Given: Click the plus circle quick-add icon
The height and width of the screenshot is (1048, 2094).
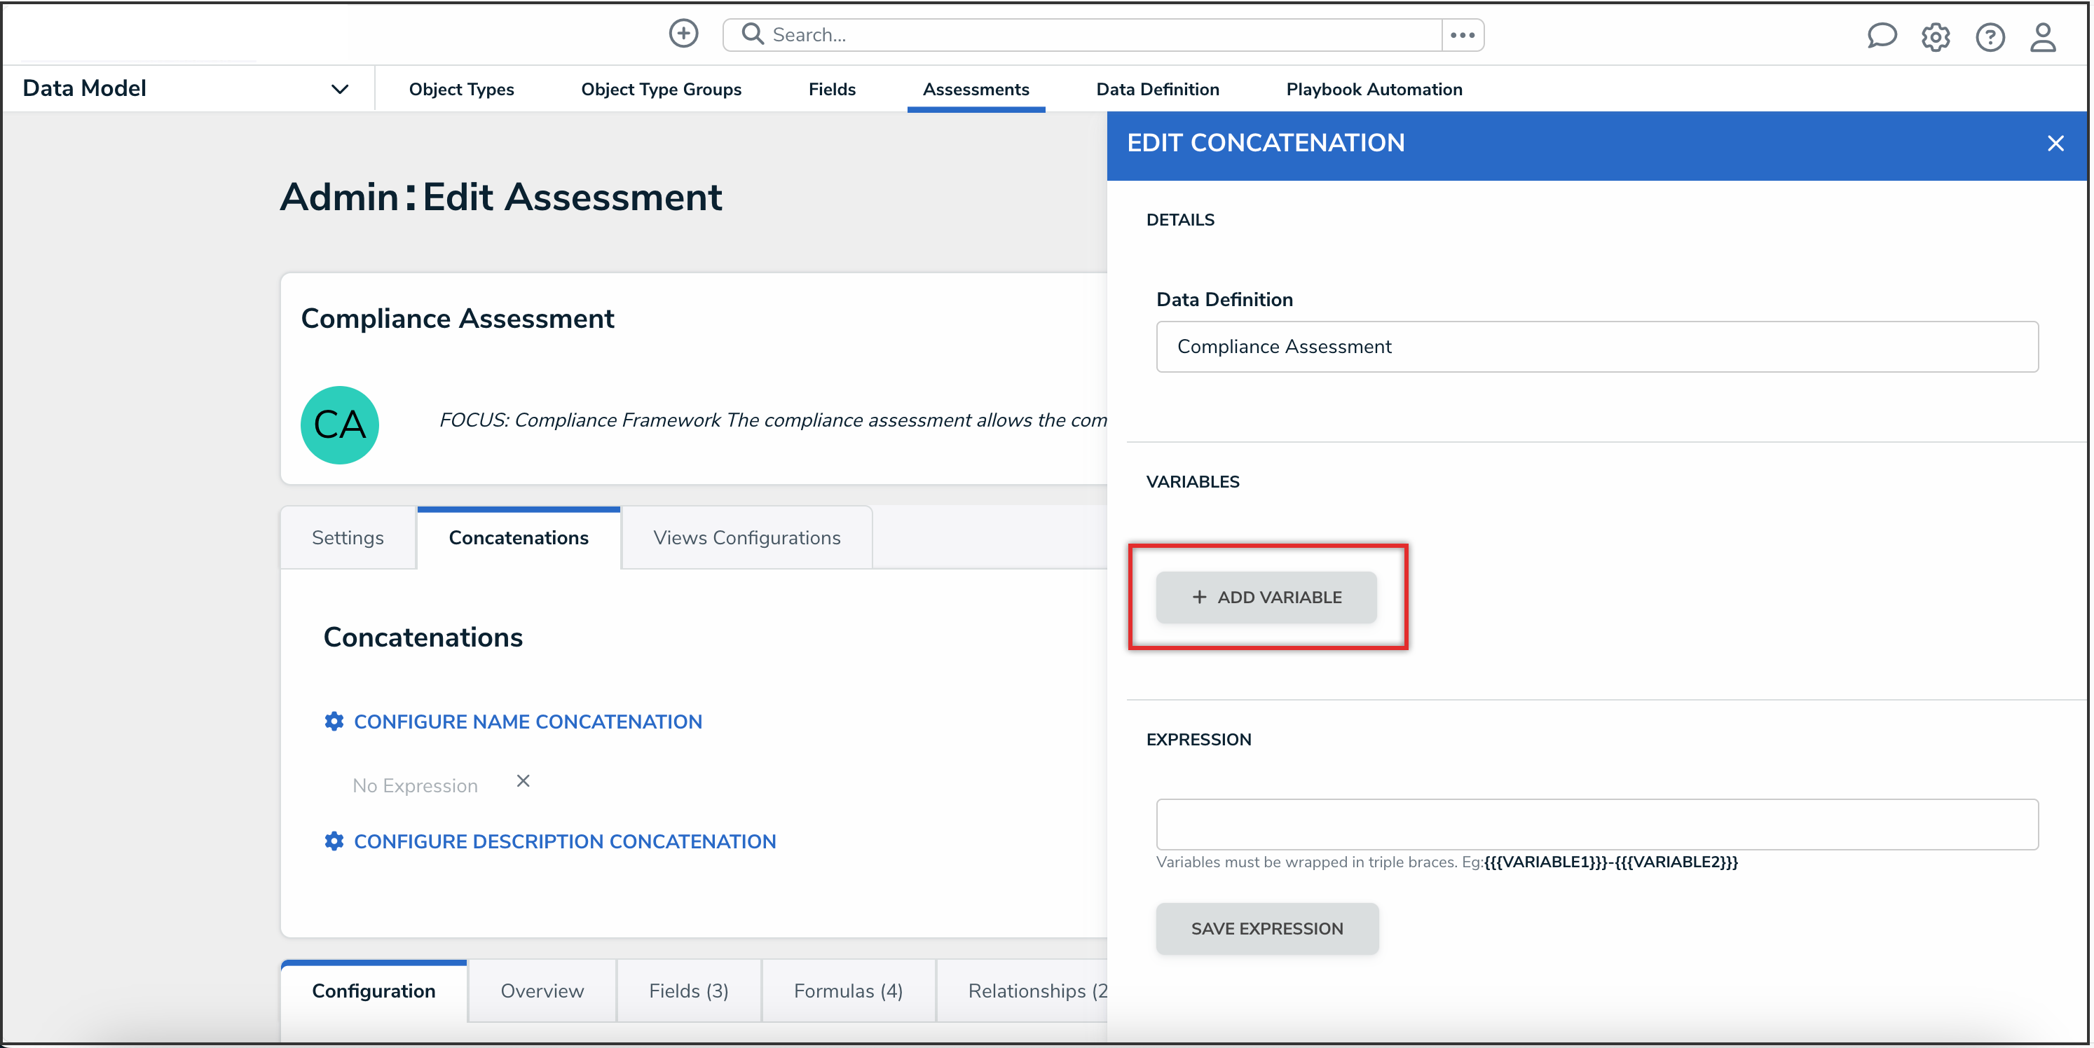Looking at the screenshot, I should 683,34.
